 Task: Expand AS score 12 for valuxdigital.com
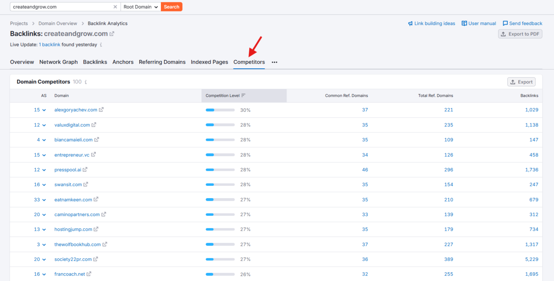point(40,125)
